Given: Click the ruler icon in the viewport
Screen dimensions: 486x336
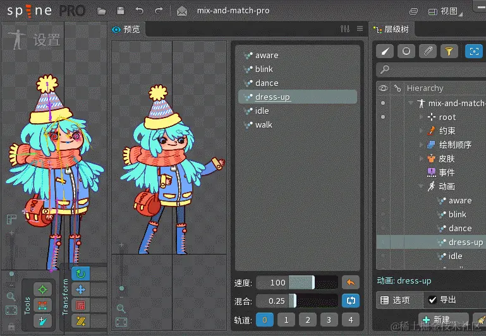Looking at the screenshot, I should pyautogui.click(x=11, y=220).
